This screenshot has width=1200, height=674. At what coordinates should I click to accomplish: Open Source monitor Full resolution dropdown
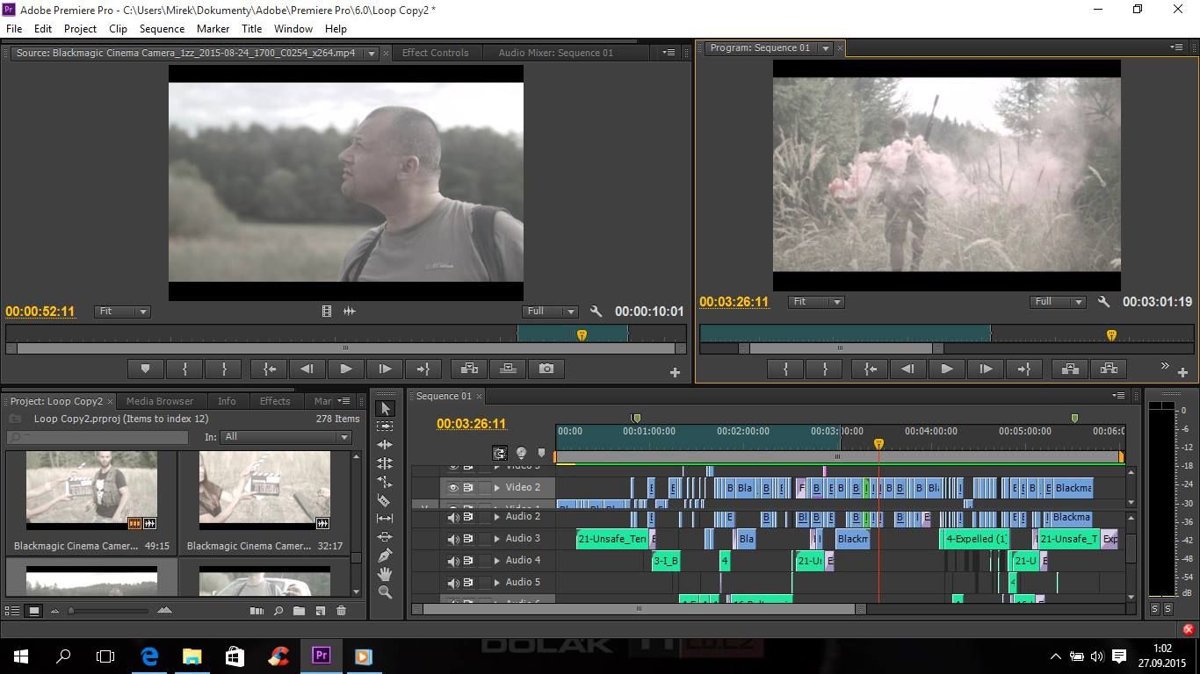point(550,312)
